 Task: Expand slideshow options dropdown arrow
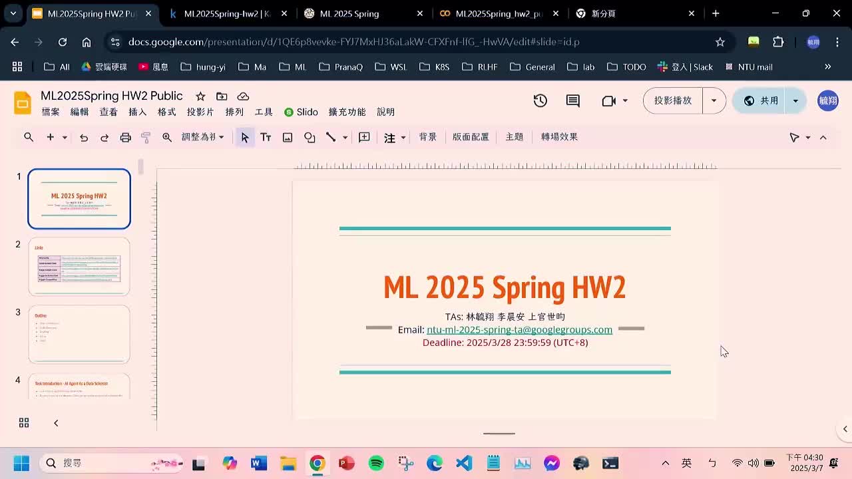coord(714,100)
